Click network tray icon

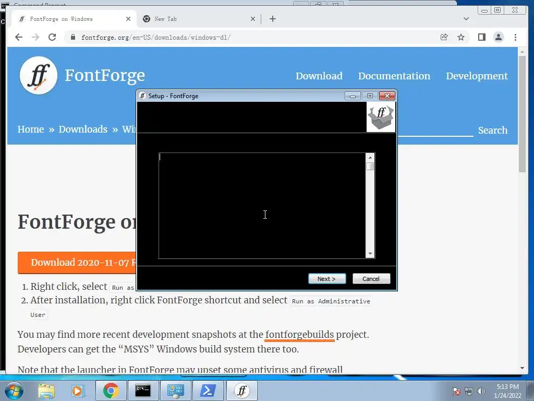pos(469,391)
